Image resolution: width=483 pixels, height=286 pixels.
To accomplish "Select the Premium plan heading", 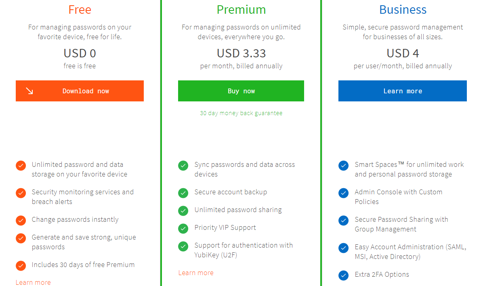I will (x=241, y=10).
